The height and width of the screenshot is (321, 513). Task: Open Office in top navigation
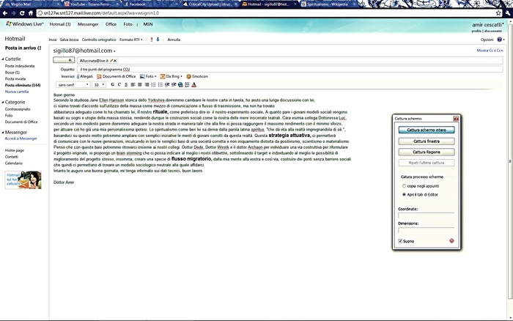point(111,24)
